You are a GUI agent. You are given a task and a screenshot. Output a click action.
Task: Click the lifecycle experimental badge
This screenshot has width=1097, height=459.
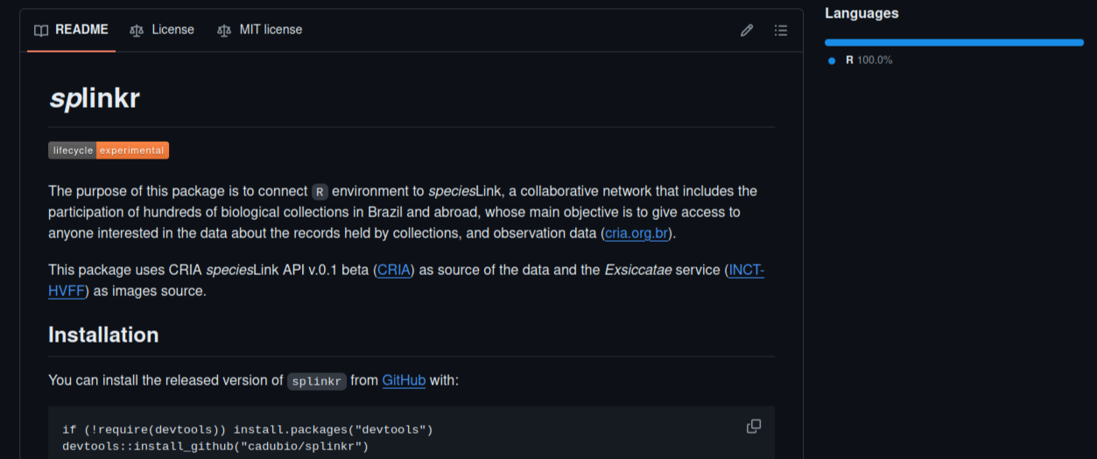pyautogui.click(x=109, y=151)
